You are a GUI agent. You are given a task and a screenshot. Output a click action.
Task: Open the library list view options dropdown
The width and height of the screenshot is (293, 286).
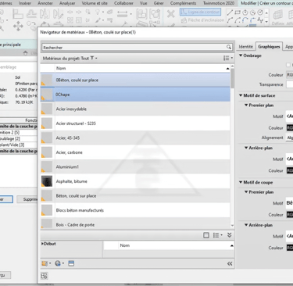[x=217, y=235]
